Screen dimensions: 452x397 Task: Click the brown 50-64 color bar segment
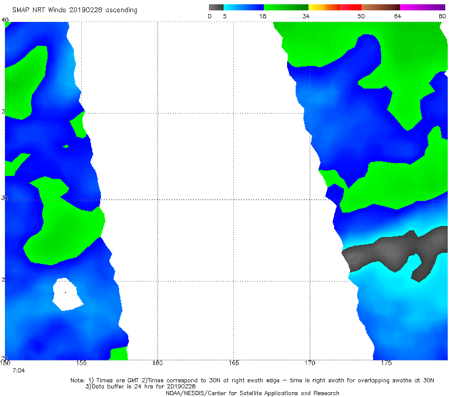[381, 7]
